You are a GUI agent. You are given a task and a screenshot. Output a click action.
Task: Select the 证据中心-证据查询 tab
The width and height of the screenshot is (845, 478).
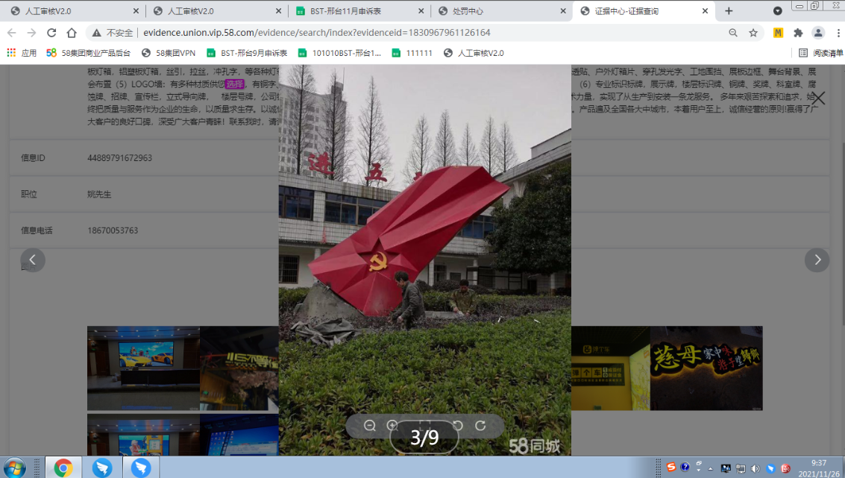coord(644,10)
